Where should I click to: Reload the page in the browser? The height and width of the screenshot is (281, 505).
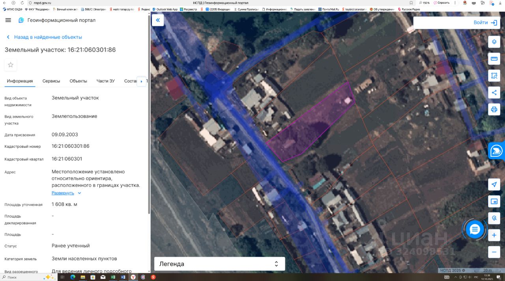[x=22, y=3]
